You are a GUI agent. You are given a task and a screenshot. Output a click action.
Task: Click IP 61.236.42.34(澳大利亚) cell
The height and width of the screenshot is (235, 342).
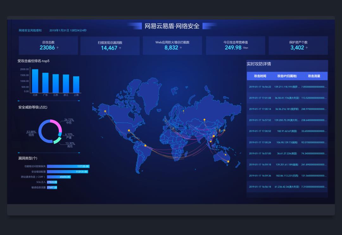pyautogui.click(x=287, y=187)
